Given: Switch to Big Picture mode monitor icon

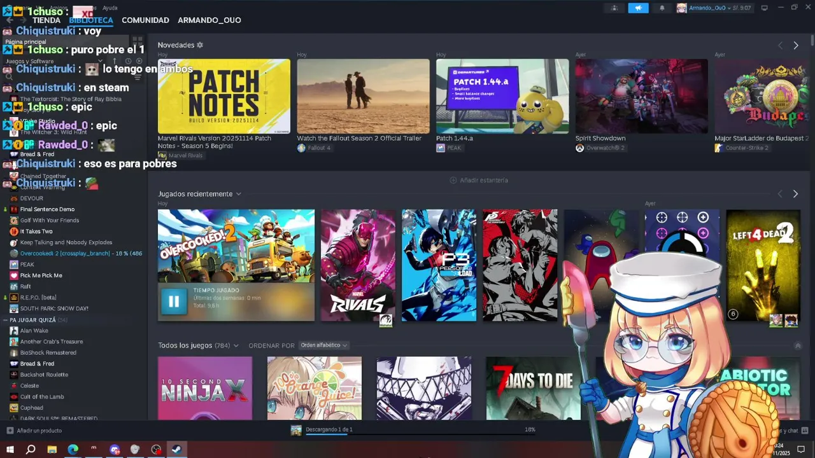Looking at the screenshot, I should coord(764,8).
